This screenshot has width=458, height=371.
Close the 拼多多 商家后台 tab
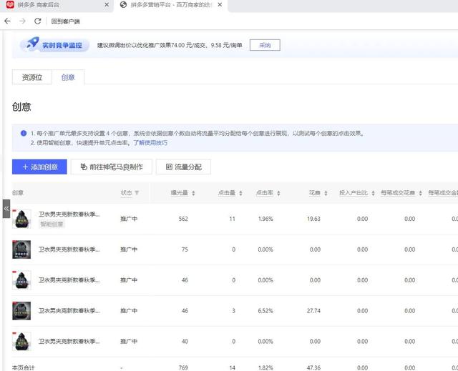[x=107, y=5]
